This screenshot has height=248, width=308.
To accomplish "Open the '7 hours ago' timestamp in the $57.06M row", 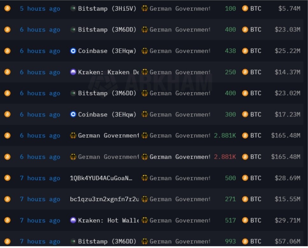I will click(40, 241).
